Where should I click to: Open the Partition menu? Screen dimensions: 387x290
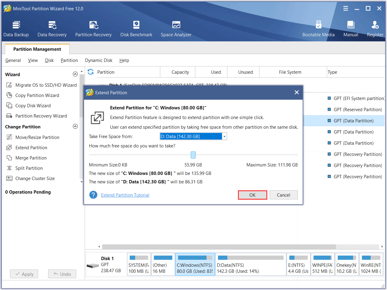coord(69,60)
